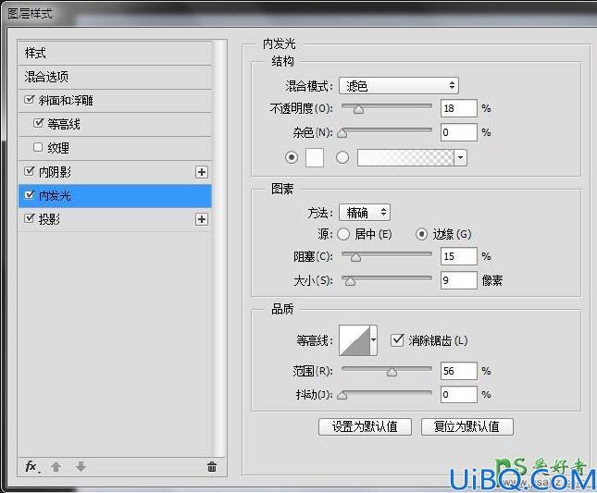Click the trash delete effect icon
Viewport: 597px width, 493px height.
[212, 466]
